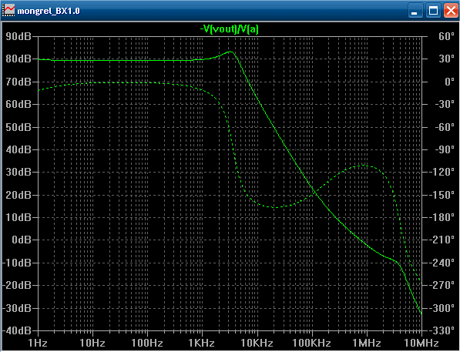Image resolution: width=460 pixels, height=352 pixels.
Task: Click the -240° phase axis label
Action: point(442,263)
